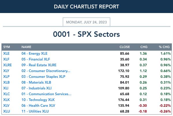Open '02 - Consumer Discretionary...' link
This screenshot has height=116, width=173.
pos(46,71)
